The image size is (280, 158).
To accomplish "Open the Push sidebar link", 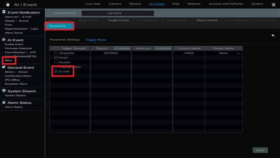I will (x=9, y=25).
